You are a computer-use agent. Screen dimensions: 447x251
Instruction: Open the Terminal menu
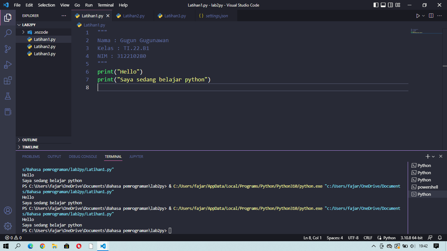(x=105, y=5)
